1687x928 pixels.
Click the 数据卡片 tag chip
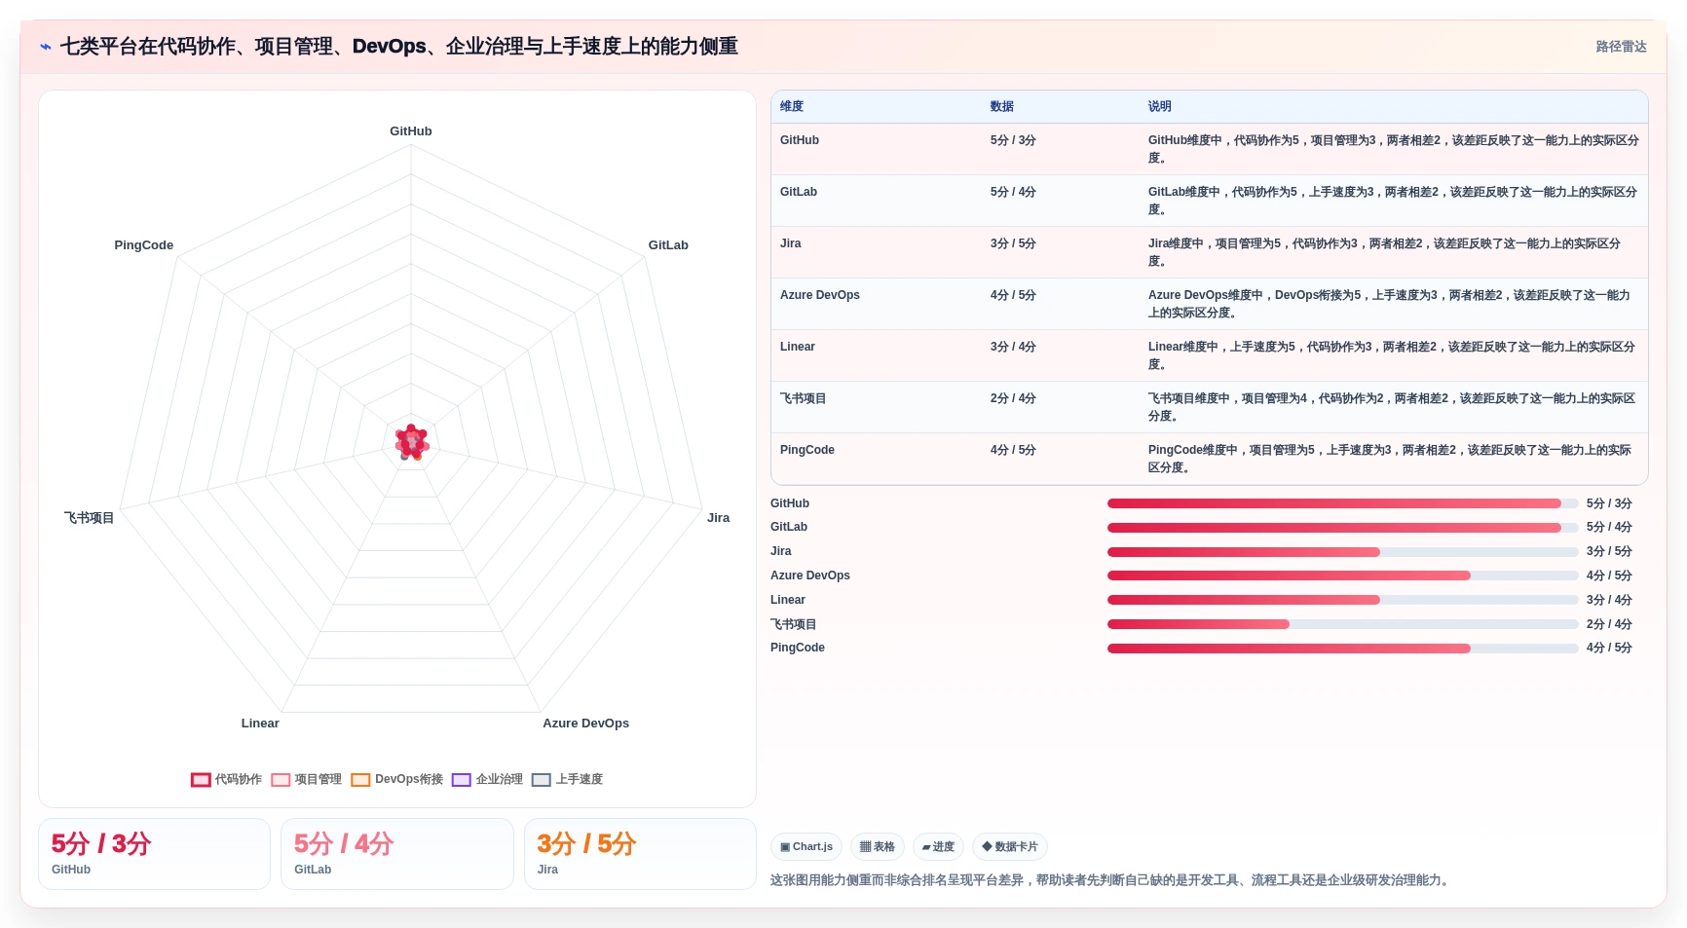click(x=1010, y=847)
